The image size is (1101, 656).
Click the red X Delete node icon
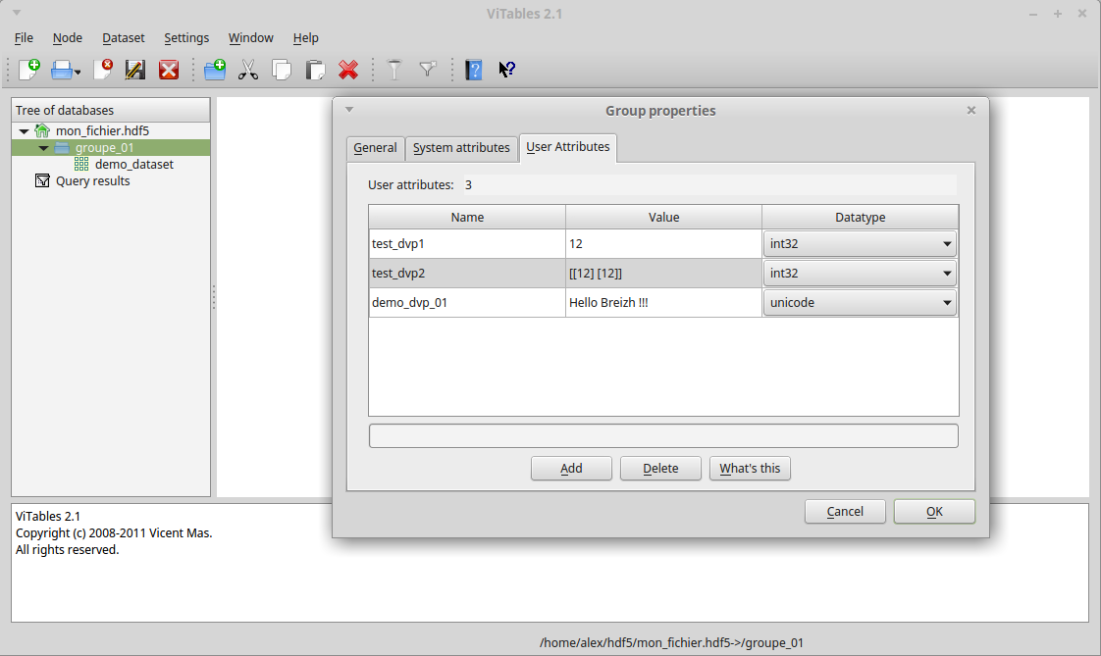(x=348, y=70)
